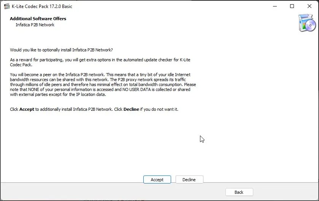Click the software box and disc icon
Viewport: 319px width, 201px height.
[x=307, y=23]
